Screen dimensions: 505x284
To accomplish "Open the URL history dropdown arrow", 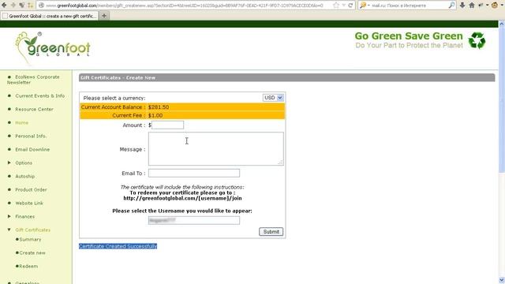I will pos(344,6).
